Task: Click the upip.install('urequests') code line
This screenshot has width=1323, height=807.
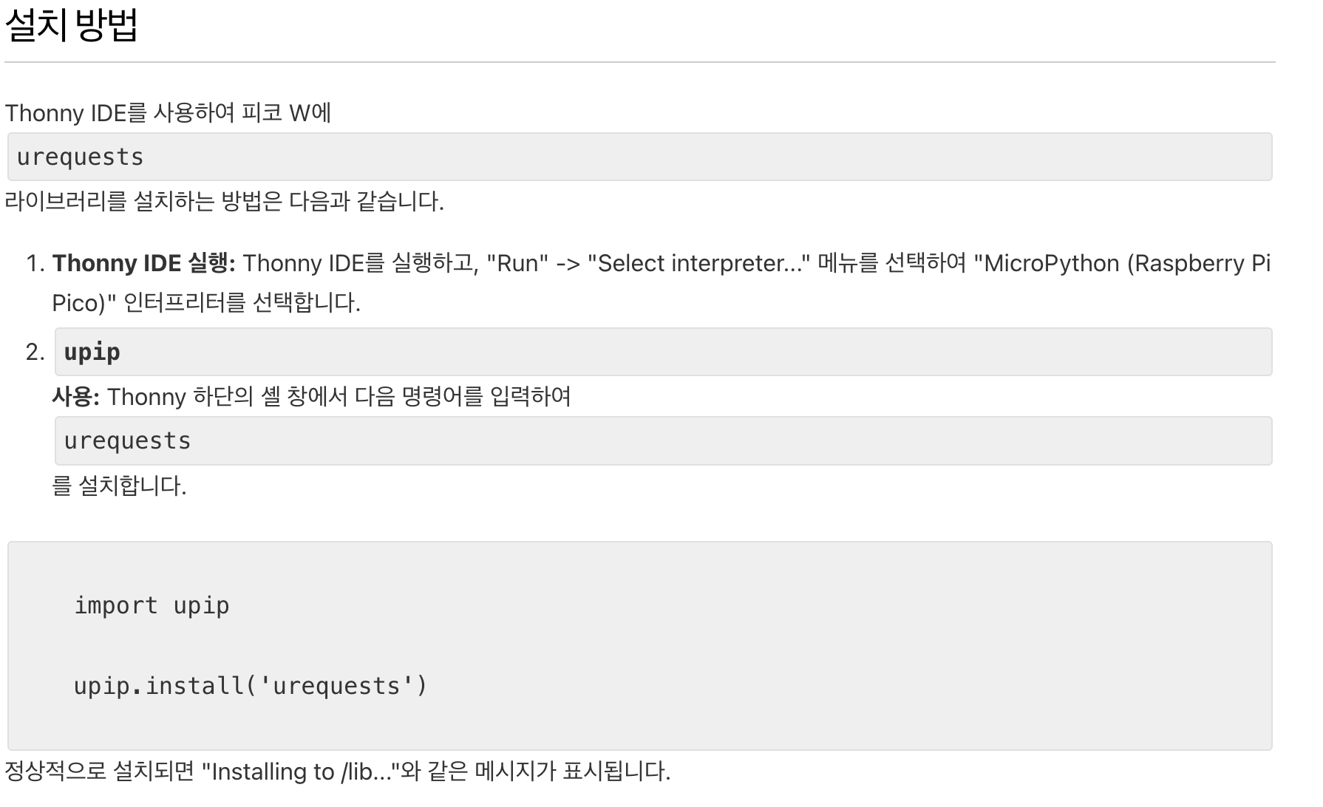Action: 251,686
